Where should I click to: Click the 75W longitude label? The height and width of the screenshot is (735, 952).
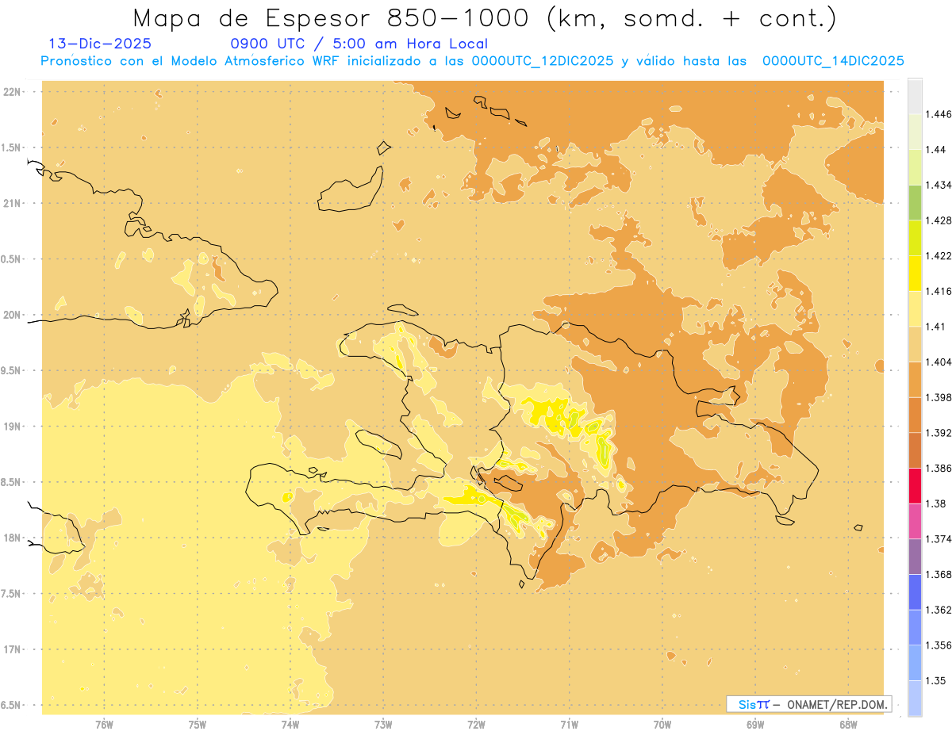[x=198, y=725]
